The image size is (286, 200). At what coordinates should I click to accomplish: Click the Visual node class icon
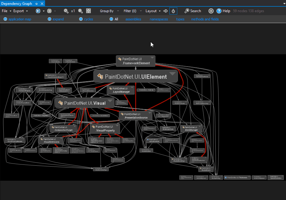tap(61, 103)
